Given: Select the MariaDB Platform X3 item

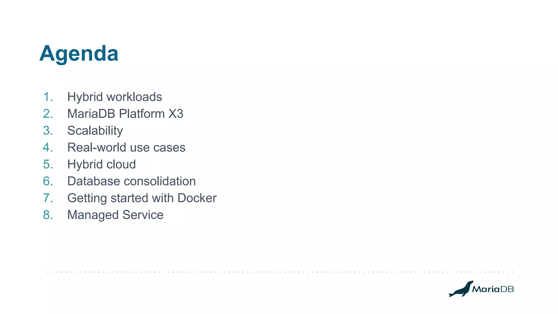Looking at the screenshot, I should tap(125, 114).
